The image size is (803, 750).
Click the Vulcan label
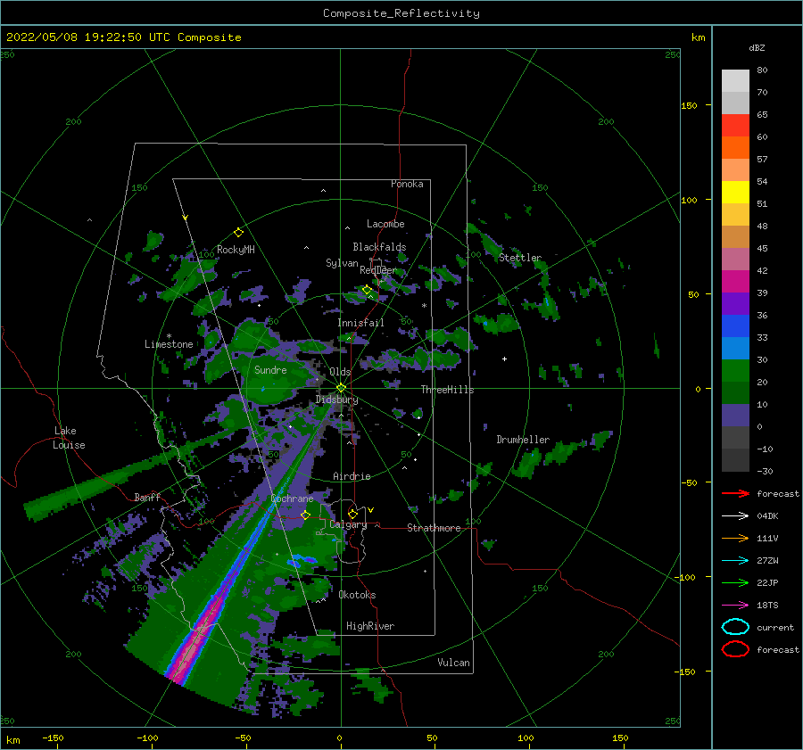click(x=453, y=663)
